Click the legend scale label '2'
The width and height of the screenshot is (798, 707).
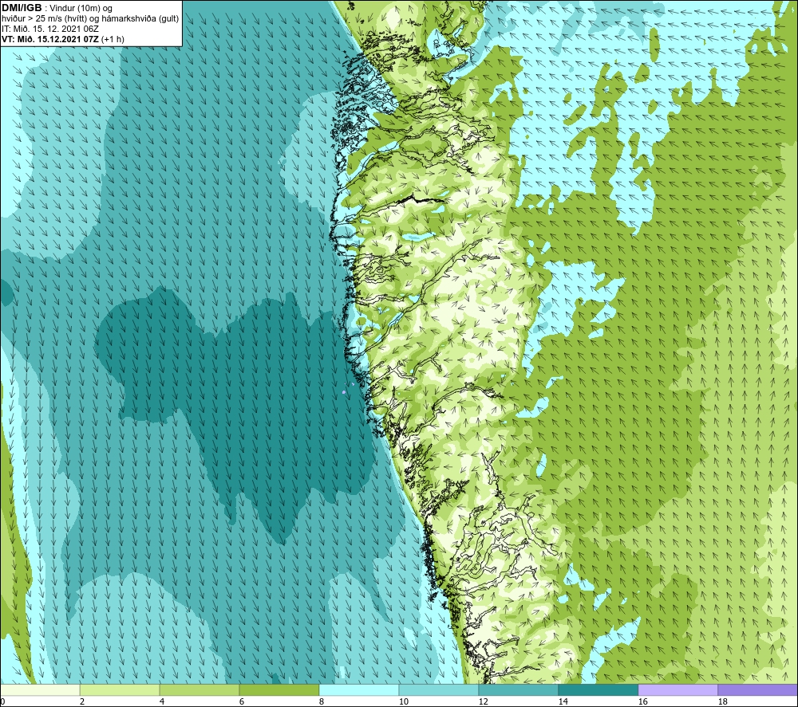pyautogui.click(x=82, y=702)
